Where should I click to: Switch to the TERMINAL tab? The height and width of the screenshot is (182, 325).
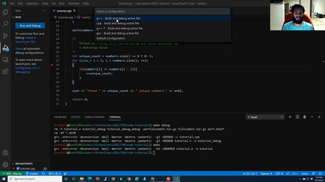pyautogui.click(x=115, y=117)
